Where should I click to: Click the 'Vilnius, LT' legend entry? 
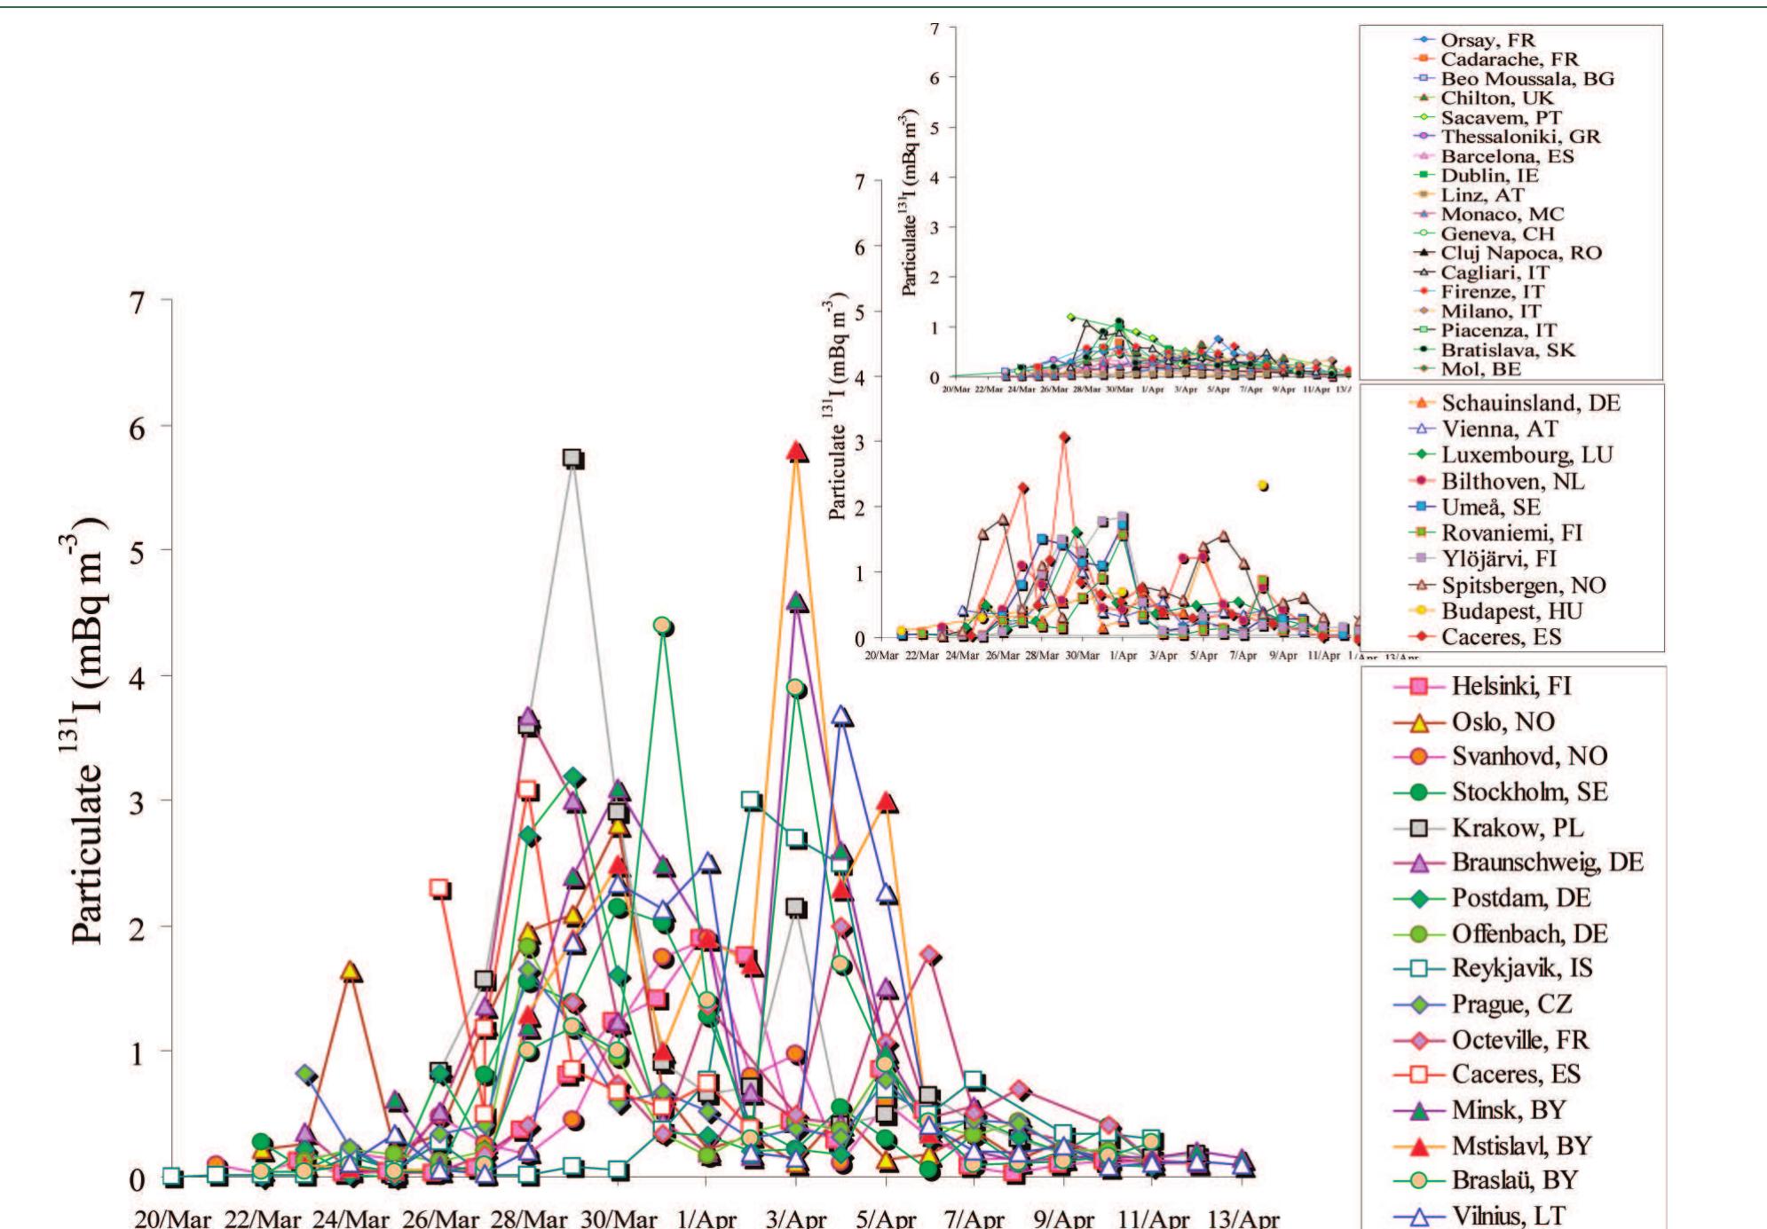point(1479,1215)
